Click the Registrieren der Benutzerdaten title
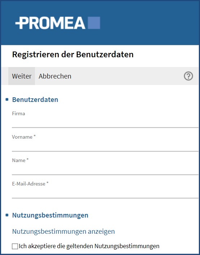The height and width of the screenshot is (255, 200). tap(73, 54)
